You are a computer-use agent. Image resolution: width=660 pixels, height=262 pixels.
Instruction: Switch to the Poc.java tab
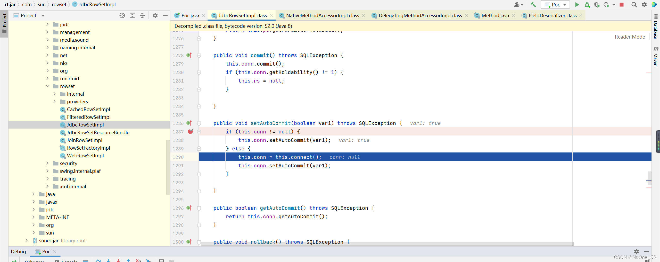190,15
